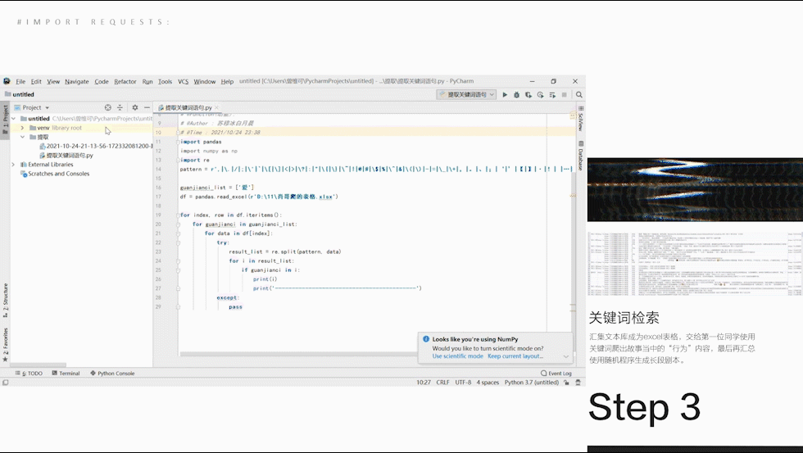Image resolution: width=803 pixels, height=453 pixels.
Task: Click the Use scientific mode link
Action: point(457,356)
